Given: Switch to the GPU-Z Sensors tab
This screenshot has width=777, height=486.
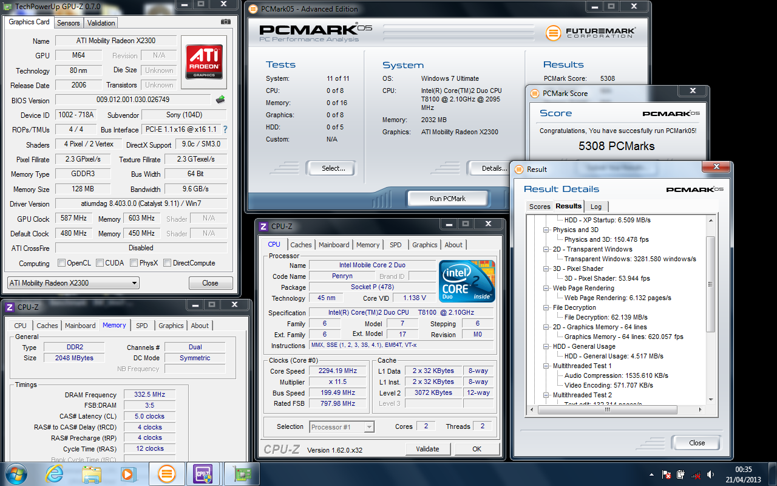Looking at the screenshot, I should pyautogui.click(x=69, y=23).
